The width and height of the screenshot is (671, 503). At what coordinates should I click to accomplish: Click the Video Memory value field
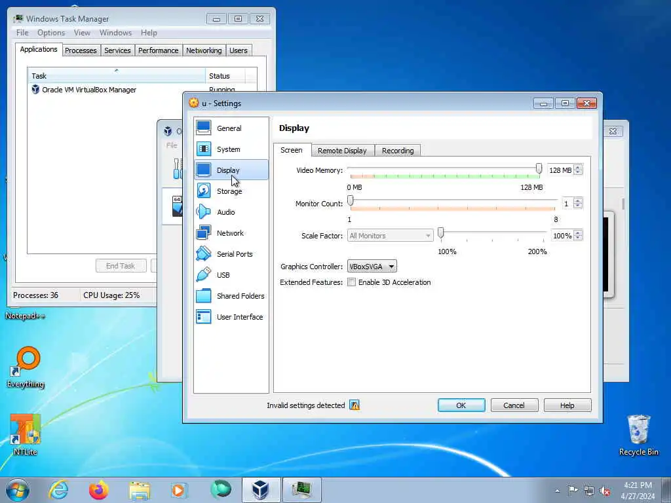pyautogui.click(x=560, y=170)
